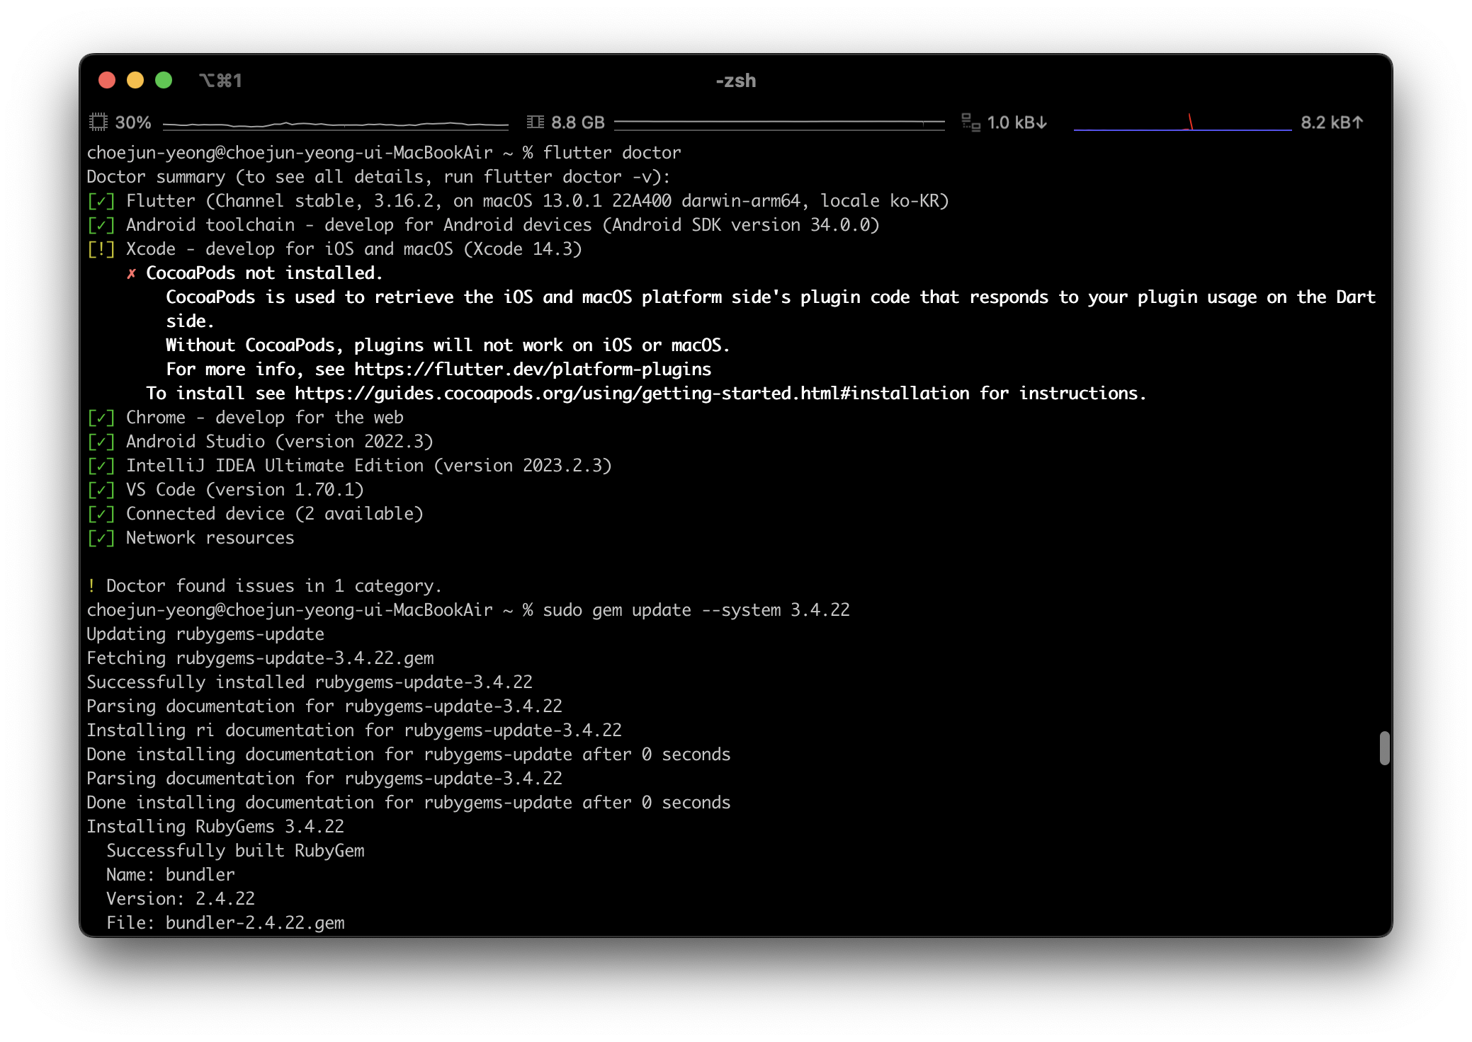Click 'Successfully built RubyGem' line

pyautogui.click(x=235, y=850)
